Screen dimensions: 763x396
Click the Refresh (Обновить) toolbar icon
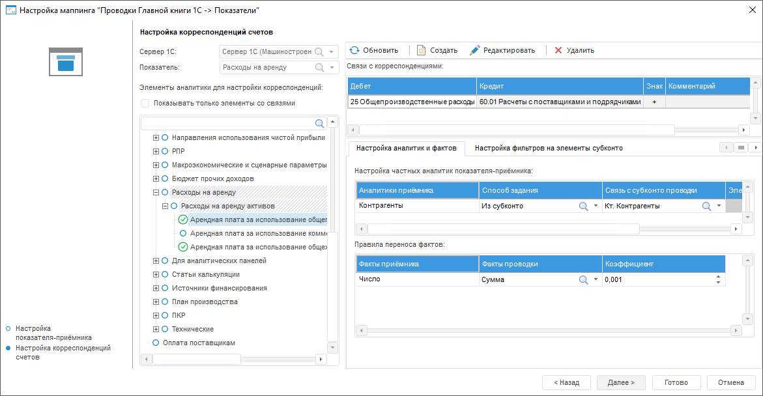[354, 50]
